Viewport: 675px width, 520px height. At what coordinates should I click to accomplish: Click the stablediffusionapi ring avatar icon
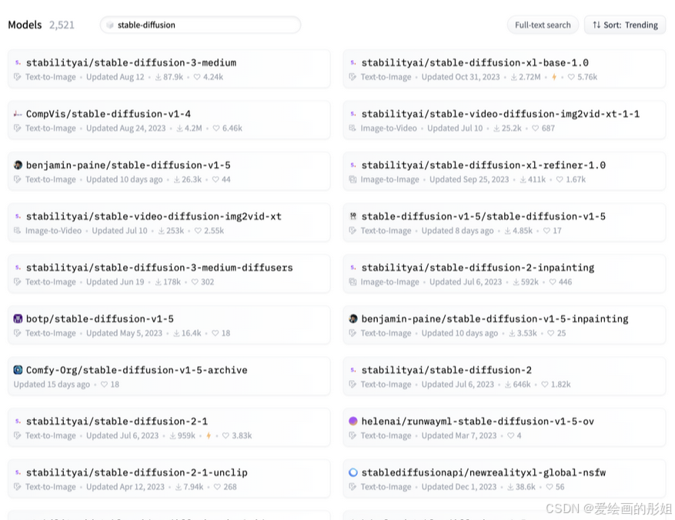point(353,472)
